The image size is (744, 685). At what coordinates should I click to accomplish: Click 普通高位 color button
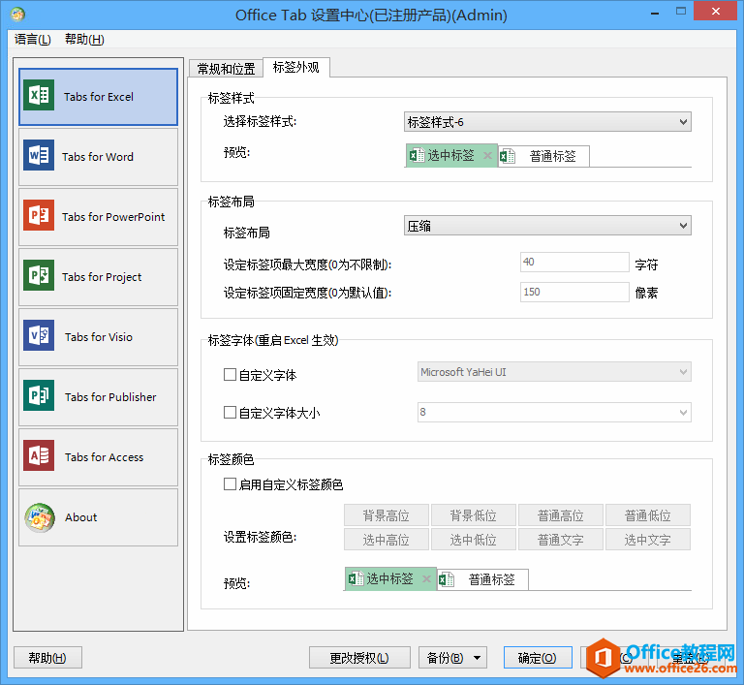561,515
